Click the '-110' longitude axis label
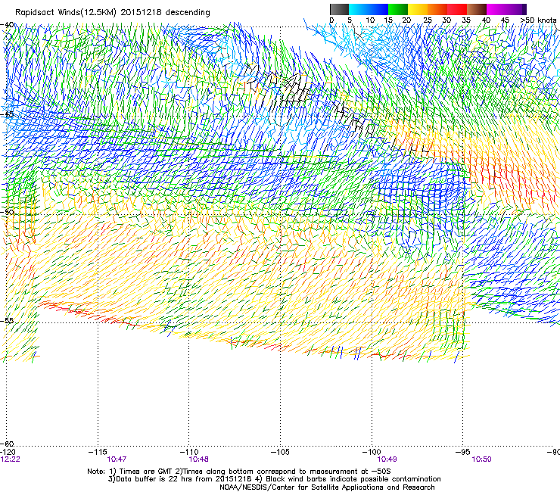The image size is (560, 492). point(188,452)
